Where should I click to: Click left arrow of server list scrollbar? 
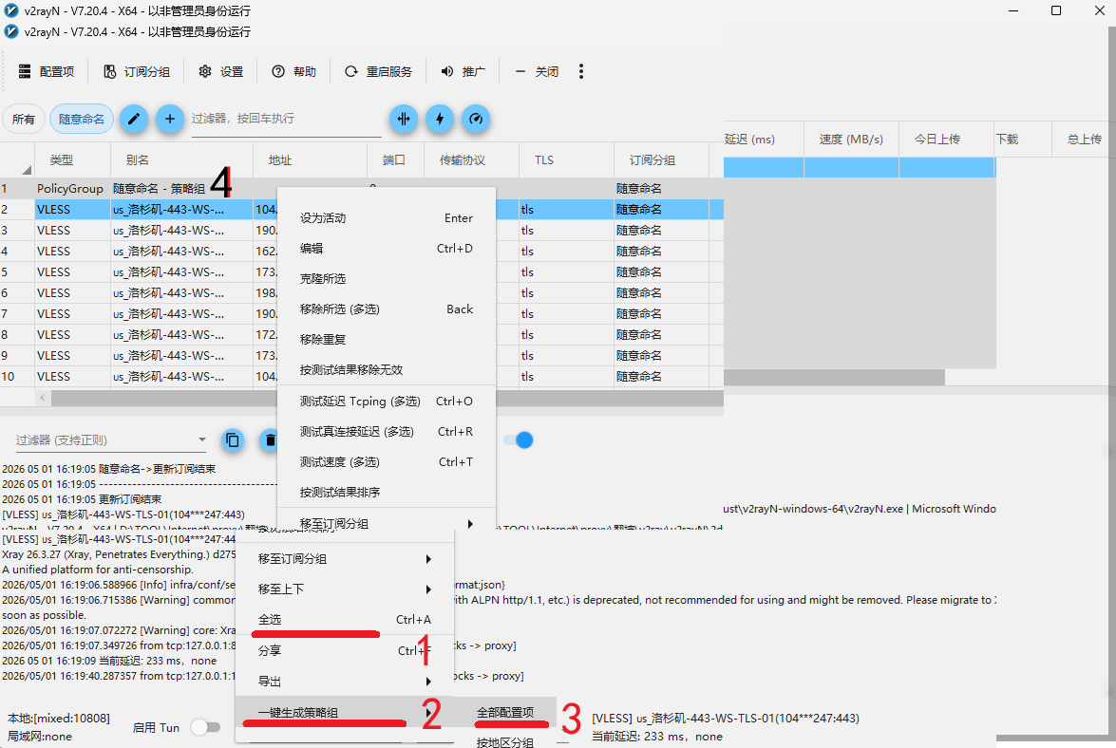(43, 398)
